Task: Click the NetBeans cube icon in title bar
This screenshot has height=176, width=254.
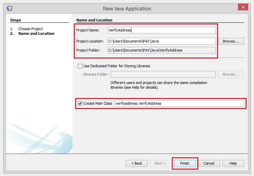Action: [x=9, y=8]
